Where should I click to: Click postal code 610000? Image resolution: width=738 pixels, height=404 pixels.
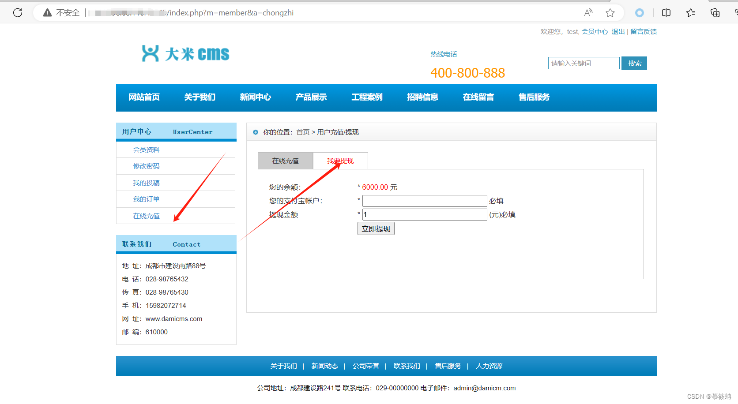tap(156, 332)
